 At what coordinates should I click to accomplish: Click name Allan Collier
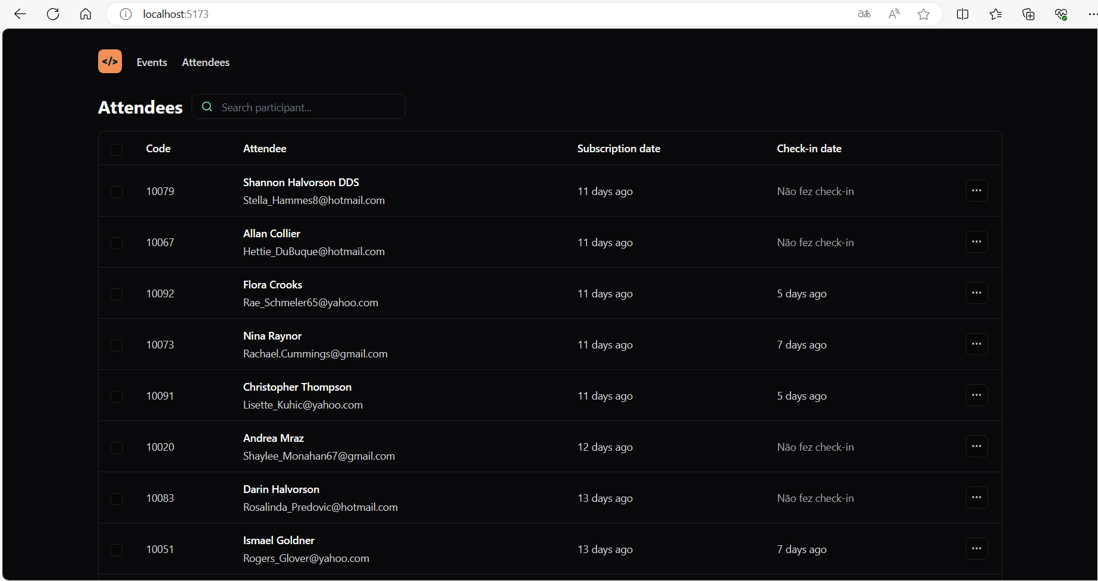click(x=272, y=234)
